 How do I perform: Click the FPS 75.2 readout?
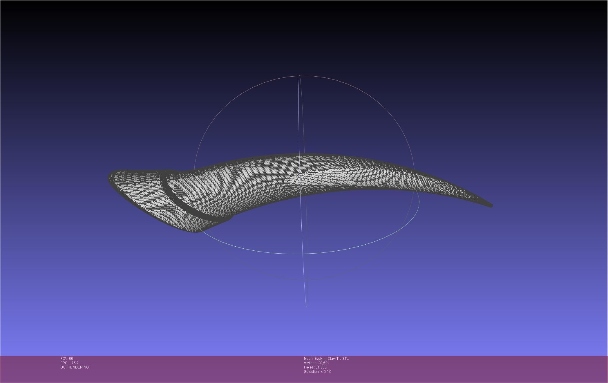pos(70,363)
